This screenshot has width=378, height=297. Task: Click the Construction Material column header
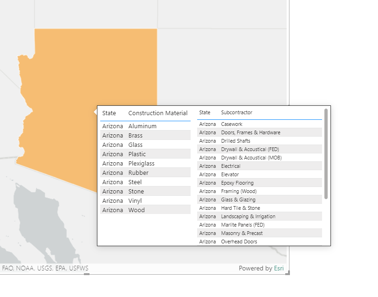158,113
